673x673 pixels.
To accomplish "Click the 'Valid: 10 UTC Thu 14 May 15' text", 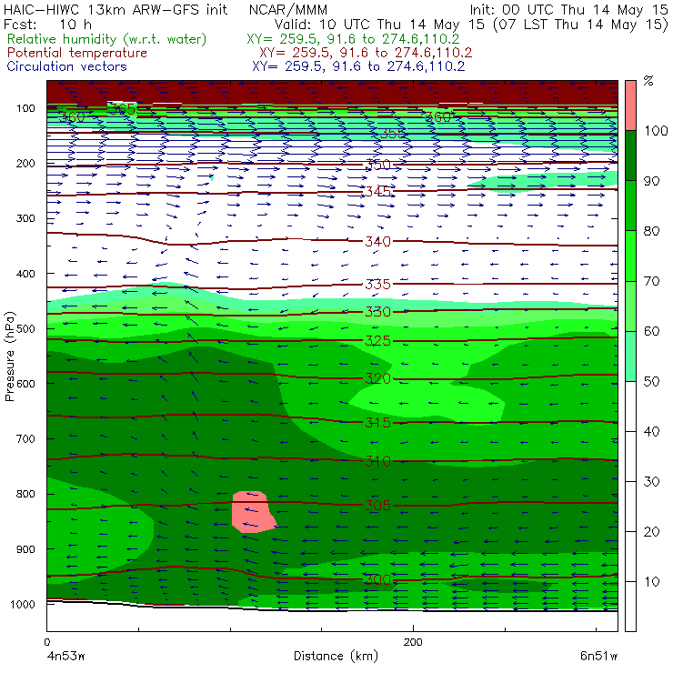I will tap(382, 25).
